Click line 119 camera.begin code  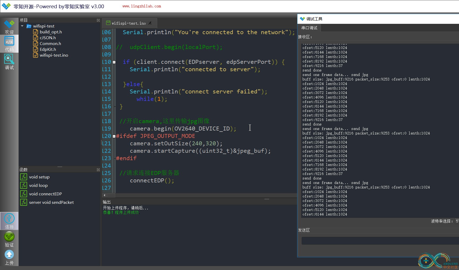[x=183, y=129]
